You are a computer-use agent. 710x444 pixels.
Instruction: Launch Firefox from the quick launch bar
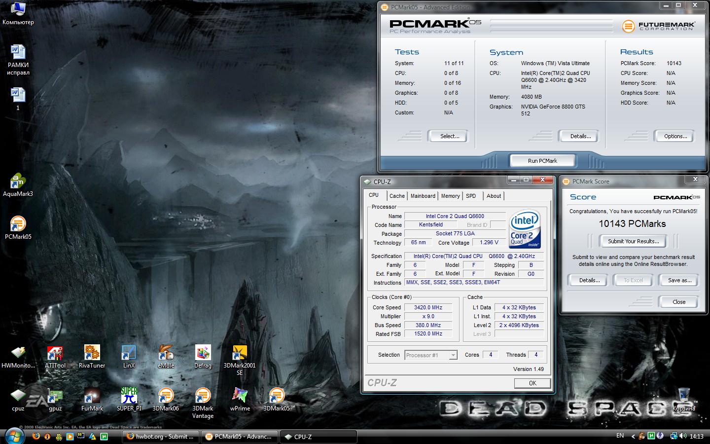coord(36,436)
